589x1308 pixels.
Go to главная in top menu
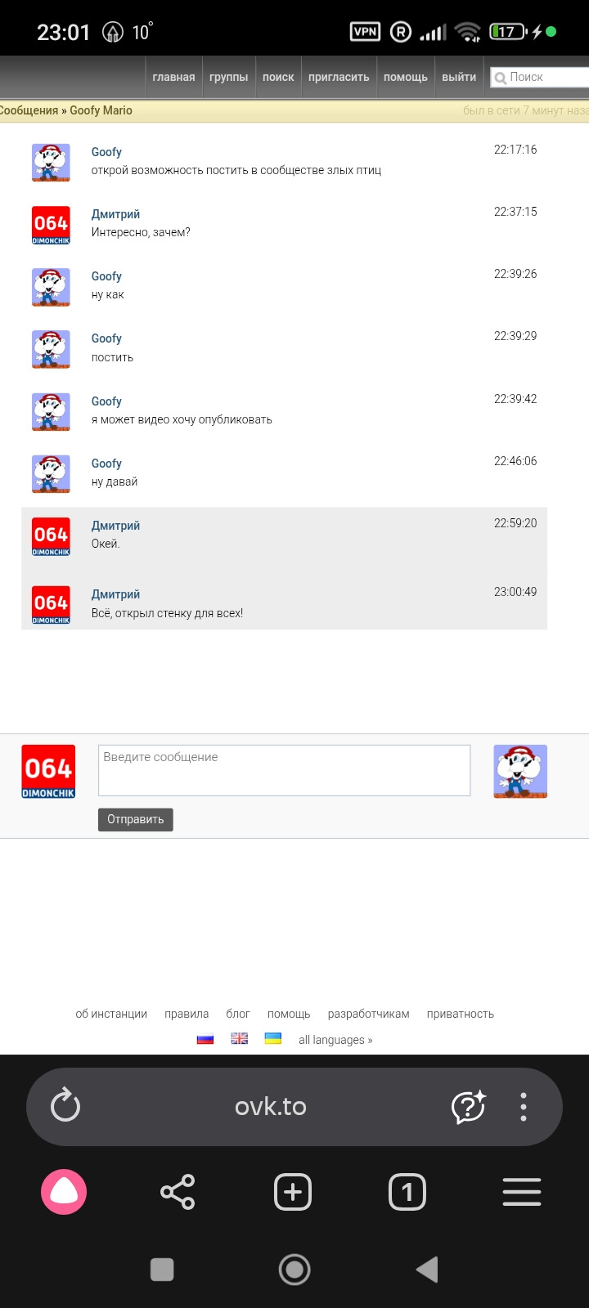173,77
